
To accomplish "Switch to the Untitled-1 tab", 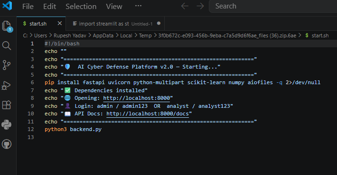I will tap(115, 24).
